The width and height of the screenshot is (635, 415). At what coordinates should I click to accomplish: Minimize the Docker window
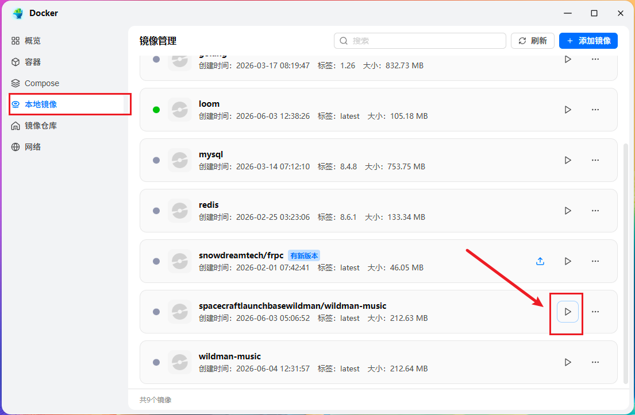point(568,13)
